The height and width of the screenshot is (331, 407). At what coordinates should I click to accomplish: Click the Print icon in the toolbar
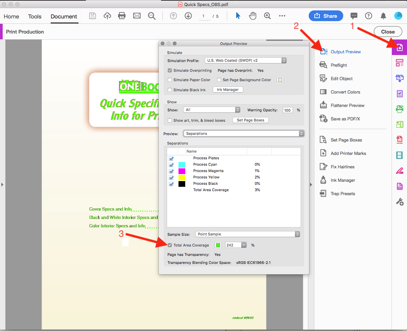click(122, 16)
